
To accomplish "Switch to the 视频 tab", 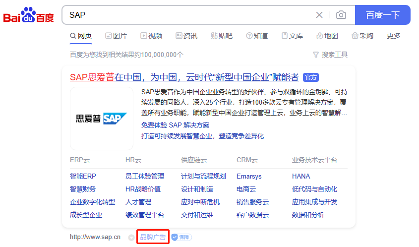I will pos(151,36).
